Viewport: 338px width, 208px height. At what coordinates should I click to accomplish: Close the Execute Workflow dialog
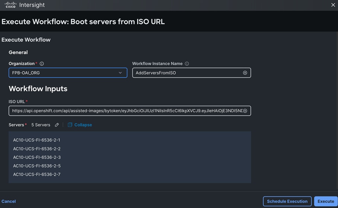tap(333, 5)
